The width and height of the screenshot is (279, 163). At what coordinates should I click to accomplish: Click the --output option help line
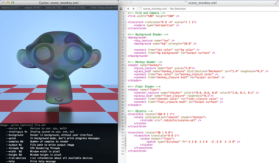[x=40, y=145]
